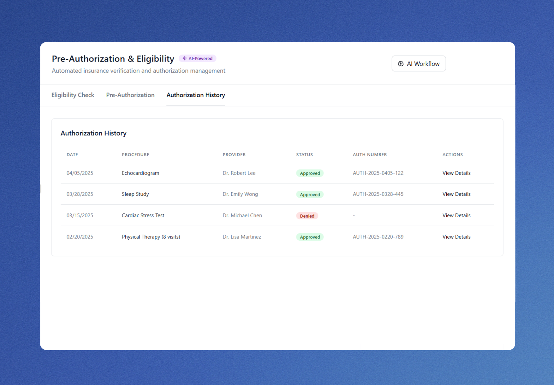Click the DATE column header

pyautogui.click(x=72, y=155)
